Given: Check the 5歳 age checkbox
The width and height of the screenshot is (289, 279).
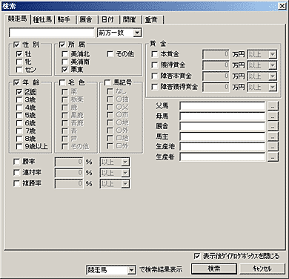Looking at the screenshot, I should click(19, 115).
